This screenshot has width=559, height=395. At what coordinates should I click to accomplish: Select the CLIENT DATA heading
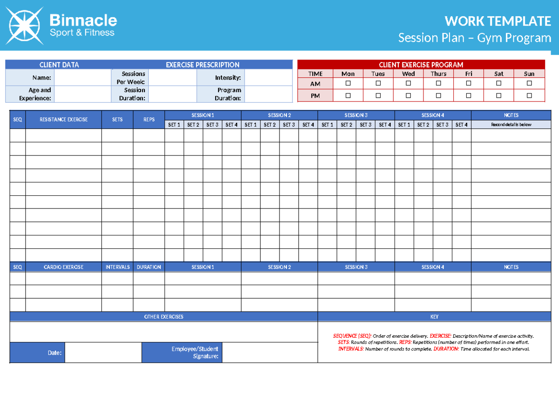point(59,65)
